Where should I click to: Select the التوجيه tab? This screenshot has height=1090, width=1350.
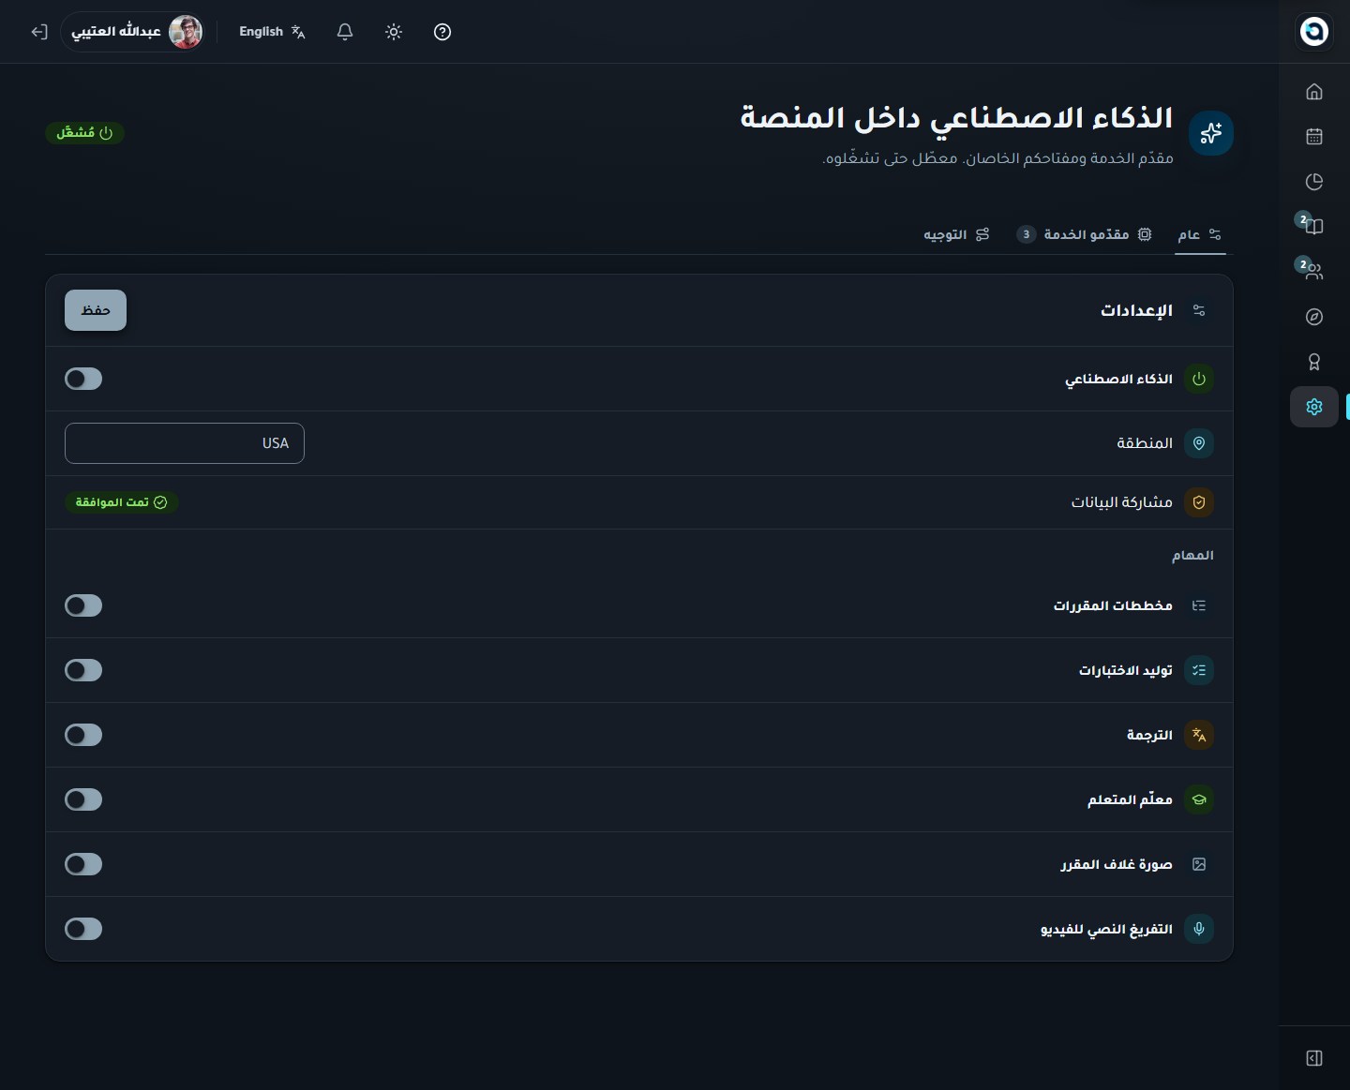coord(956,234)
